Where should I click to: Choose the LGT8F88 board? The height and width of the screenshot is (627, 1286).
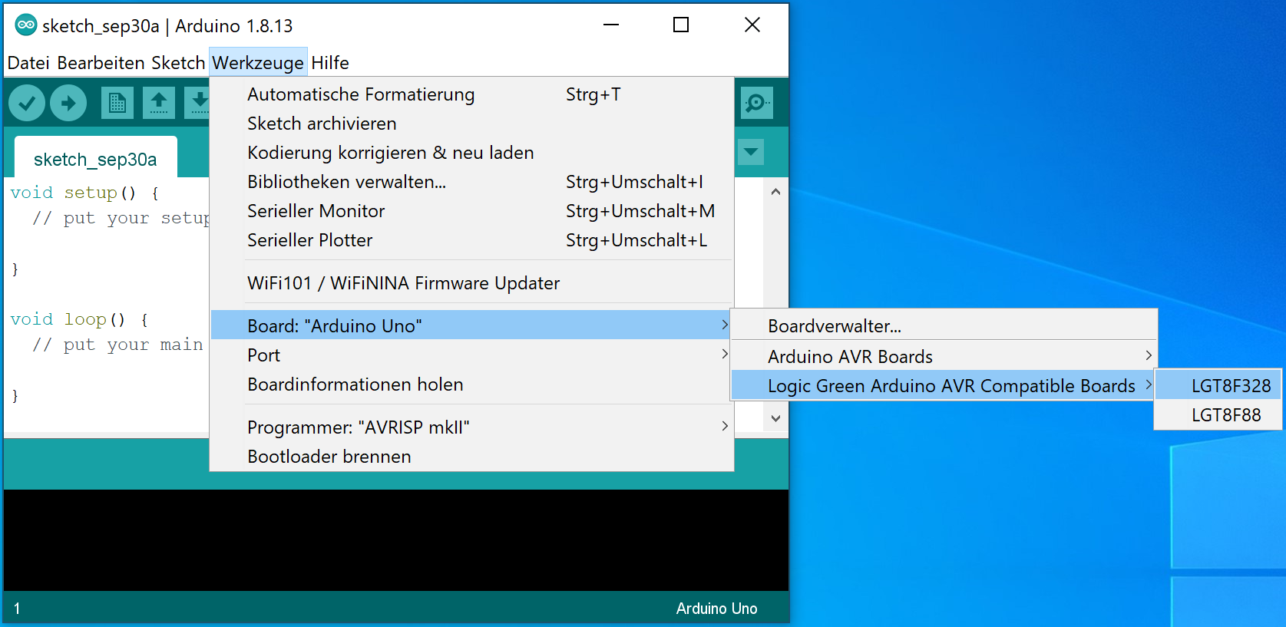[1218, 415]
